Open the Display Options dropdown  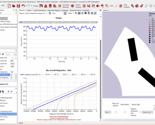(147, 112)
